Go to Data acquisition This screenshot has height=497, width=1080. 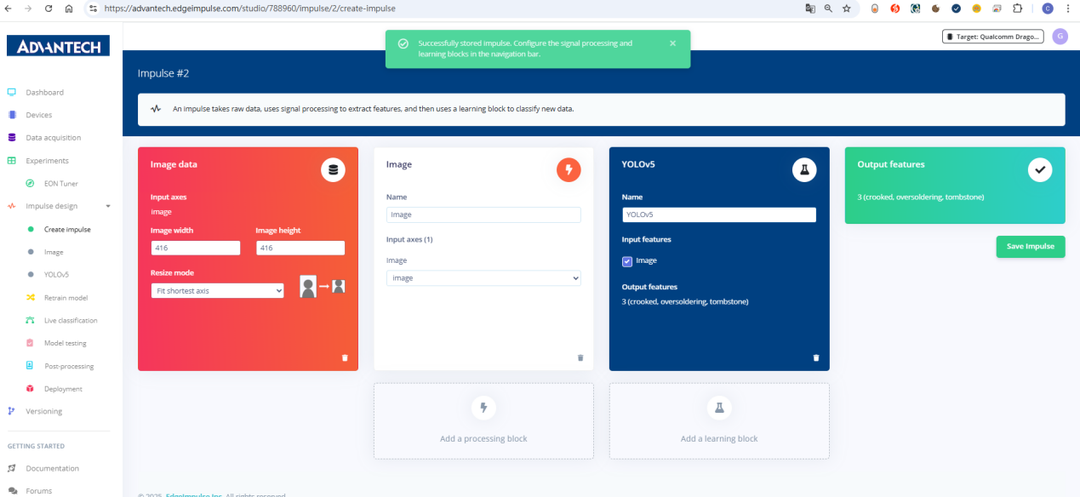click(x=53, y=138)
